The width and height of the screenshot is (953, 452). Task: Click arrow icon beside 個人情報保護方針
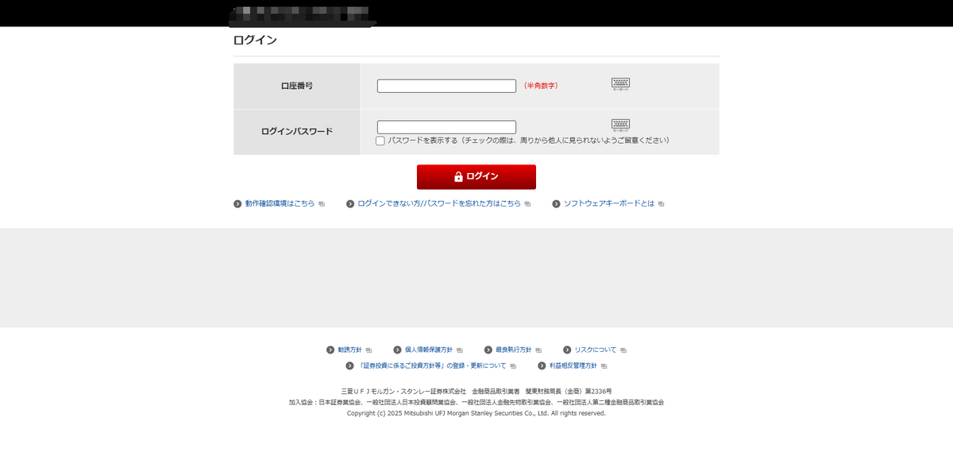[x=397, y=350]
